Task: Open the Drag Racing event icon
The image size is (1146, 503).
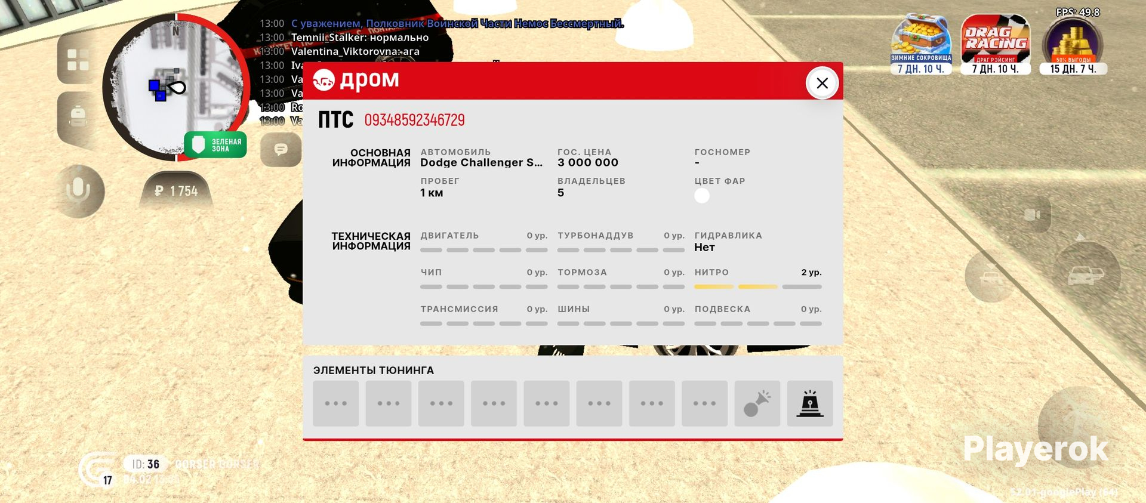Action: 995,45
